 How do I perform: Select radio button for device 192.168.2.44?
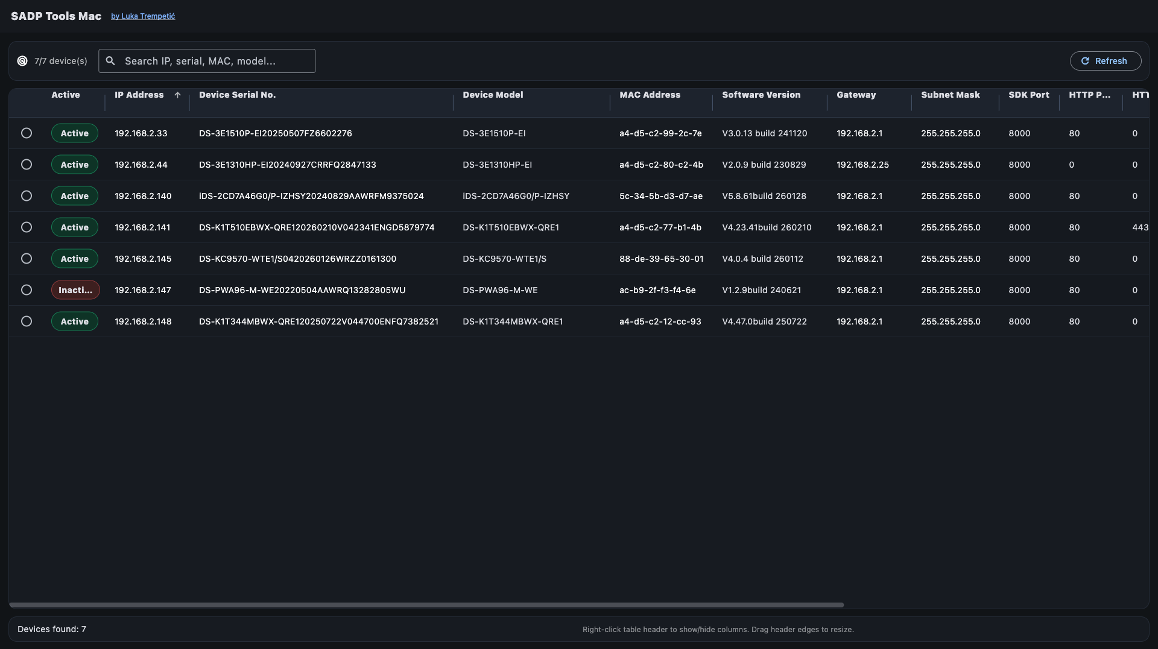click(27, 165)
